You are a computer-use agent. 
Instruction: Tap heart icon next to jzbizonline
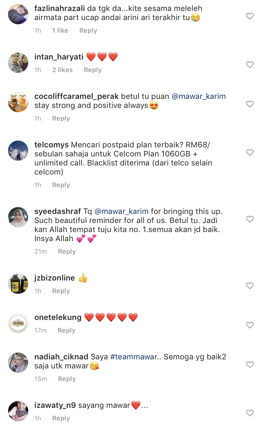pos(250,286)
